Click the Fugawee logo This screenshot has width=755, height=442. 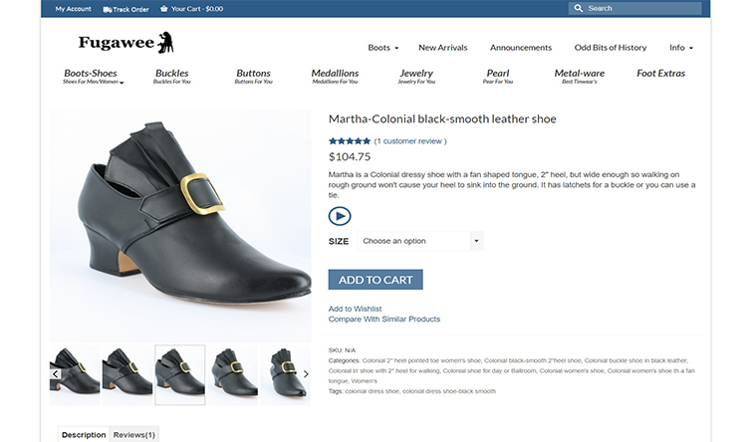(x=126, y=43)
